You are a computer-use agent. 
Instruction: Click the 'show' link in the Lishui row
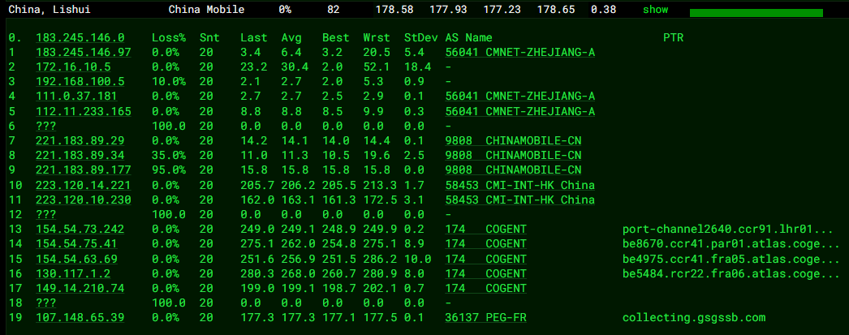(x=655, y=10)
